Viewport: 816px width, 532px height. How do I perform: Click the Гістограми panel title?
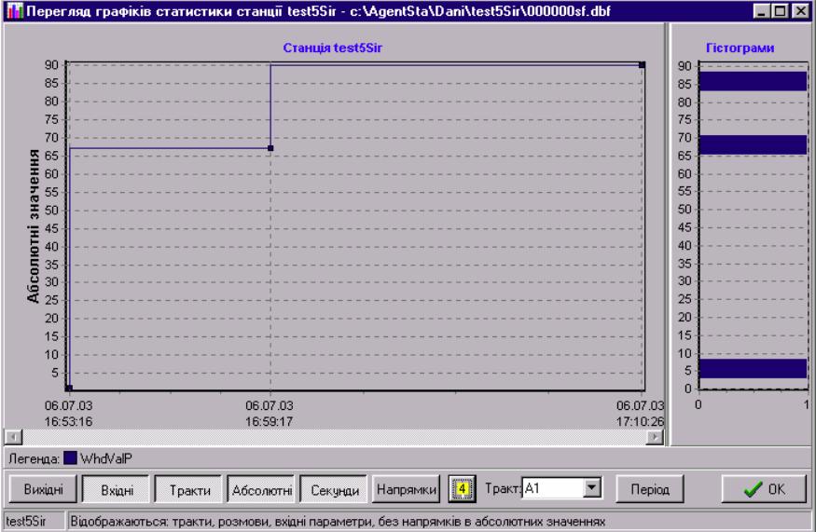tap(740, 48)
